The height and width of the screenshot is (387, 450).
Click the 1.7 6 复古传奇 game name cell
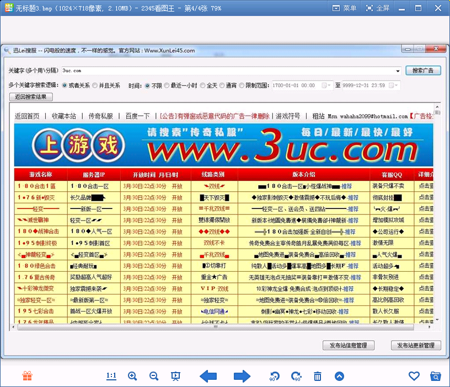pos(41,277)
